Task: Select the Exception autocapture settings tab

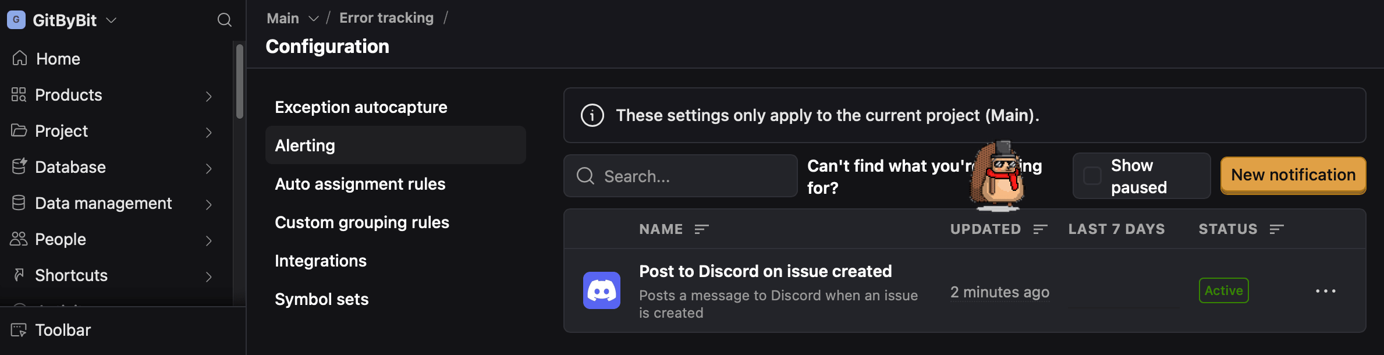Action: (x=361, y=107)
